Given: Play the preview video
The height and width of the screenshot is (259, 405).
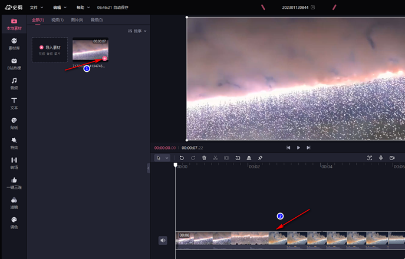Looking at the screenshot, I should pos(298,148).
